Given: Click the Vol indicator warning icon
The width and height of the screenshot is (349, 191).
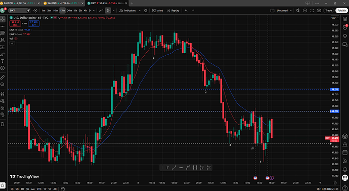Looking at the screenshot, I should tap(16, 39).
